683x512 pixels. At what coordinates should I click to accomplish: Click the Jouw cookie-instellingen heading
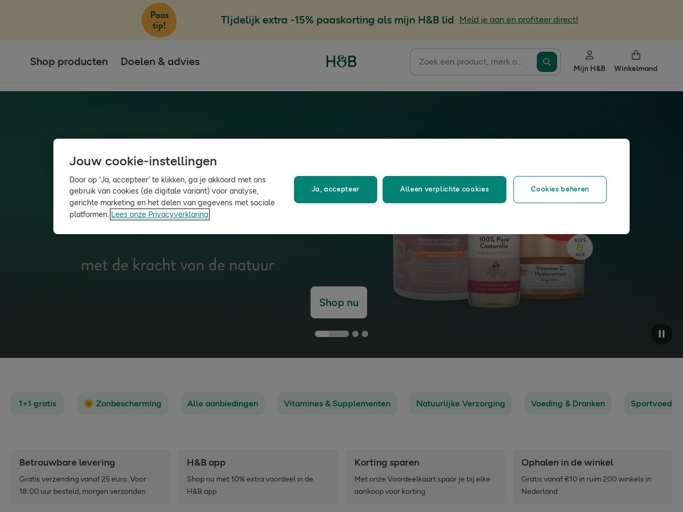pyautogui.click(x=143, y=161)
